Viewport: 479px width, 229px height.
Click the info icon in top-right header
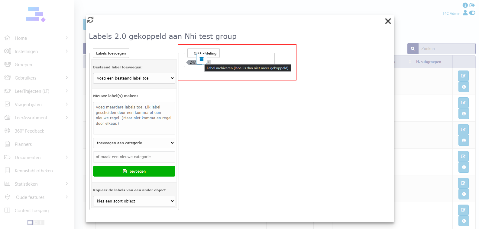pos(465,5)
